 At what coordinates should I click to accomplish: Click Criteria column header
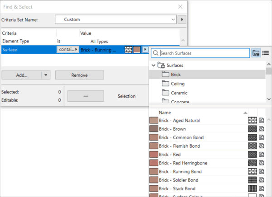29,33
